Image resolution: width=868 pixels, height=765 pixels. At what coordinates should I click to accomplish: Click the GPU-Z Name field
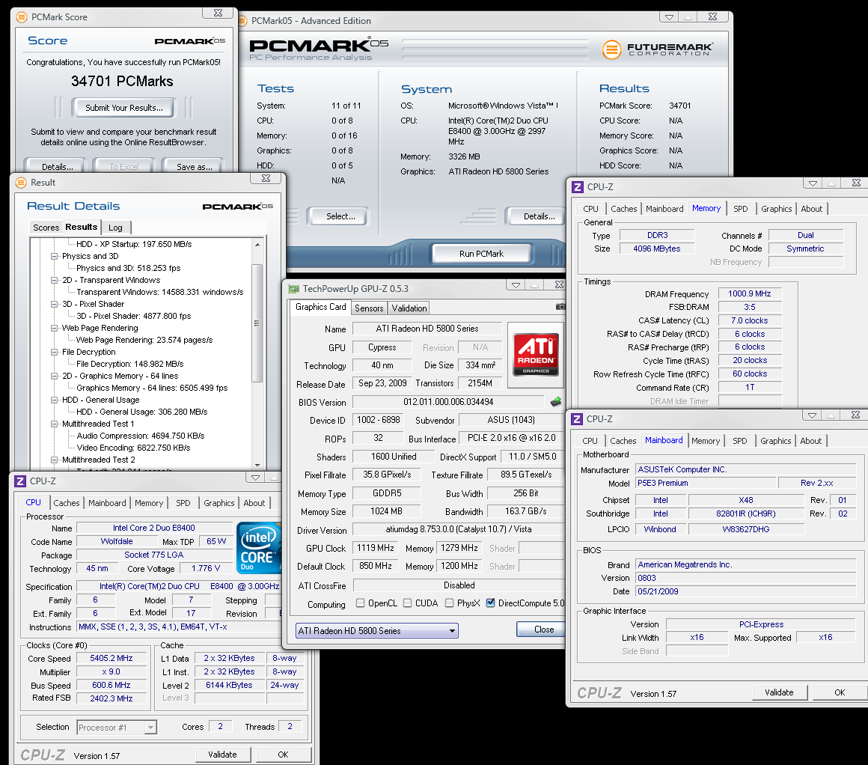coord(427,329)
